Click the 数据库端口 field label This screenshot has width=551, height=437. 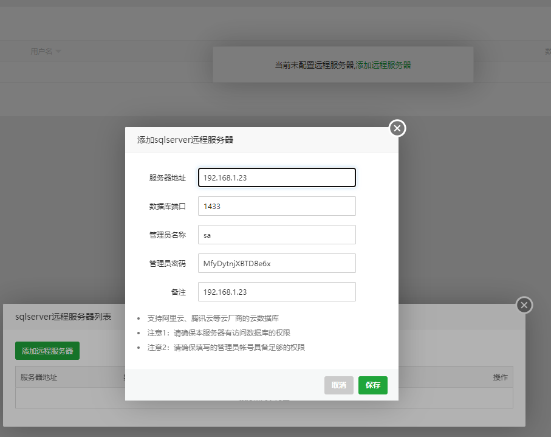pyautogui.click(x=168, y=207)
